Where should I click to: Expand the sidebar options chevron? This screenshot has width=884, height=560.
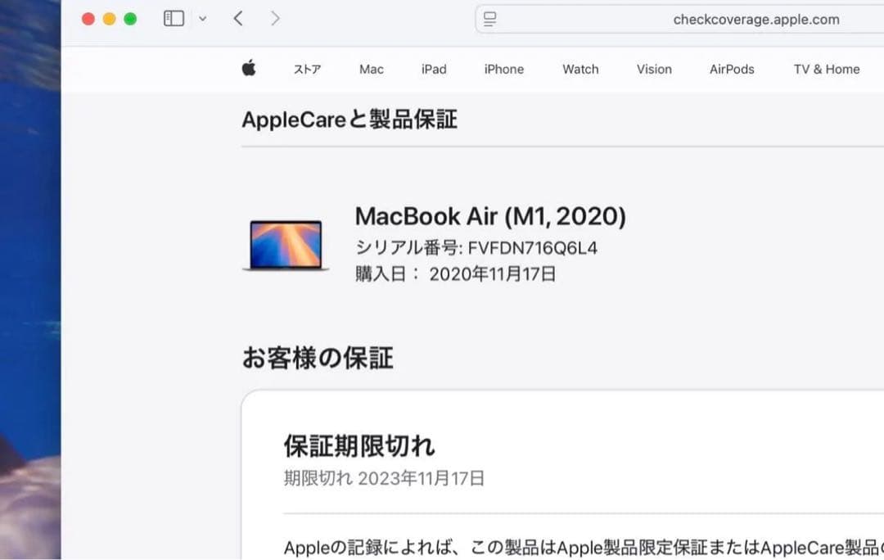(x=201, y=18)
